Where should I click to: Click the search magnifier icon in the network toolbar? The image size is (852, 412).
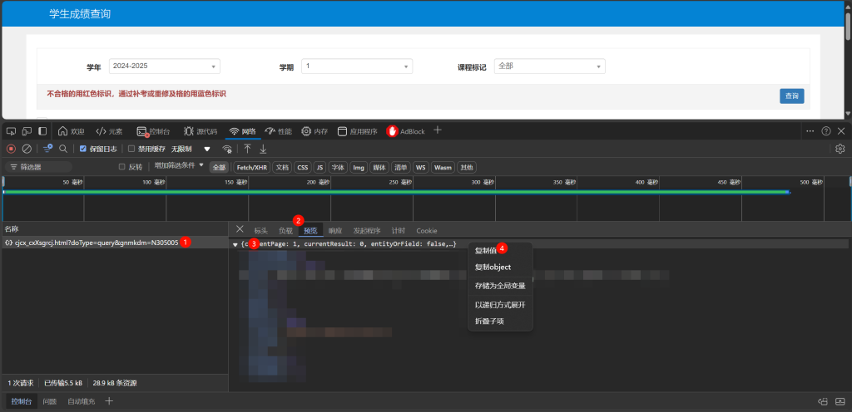(x=63, y=149)
